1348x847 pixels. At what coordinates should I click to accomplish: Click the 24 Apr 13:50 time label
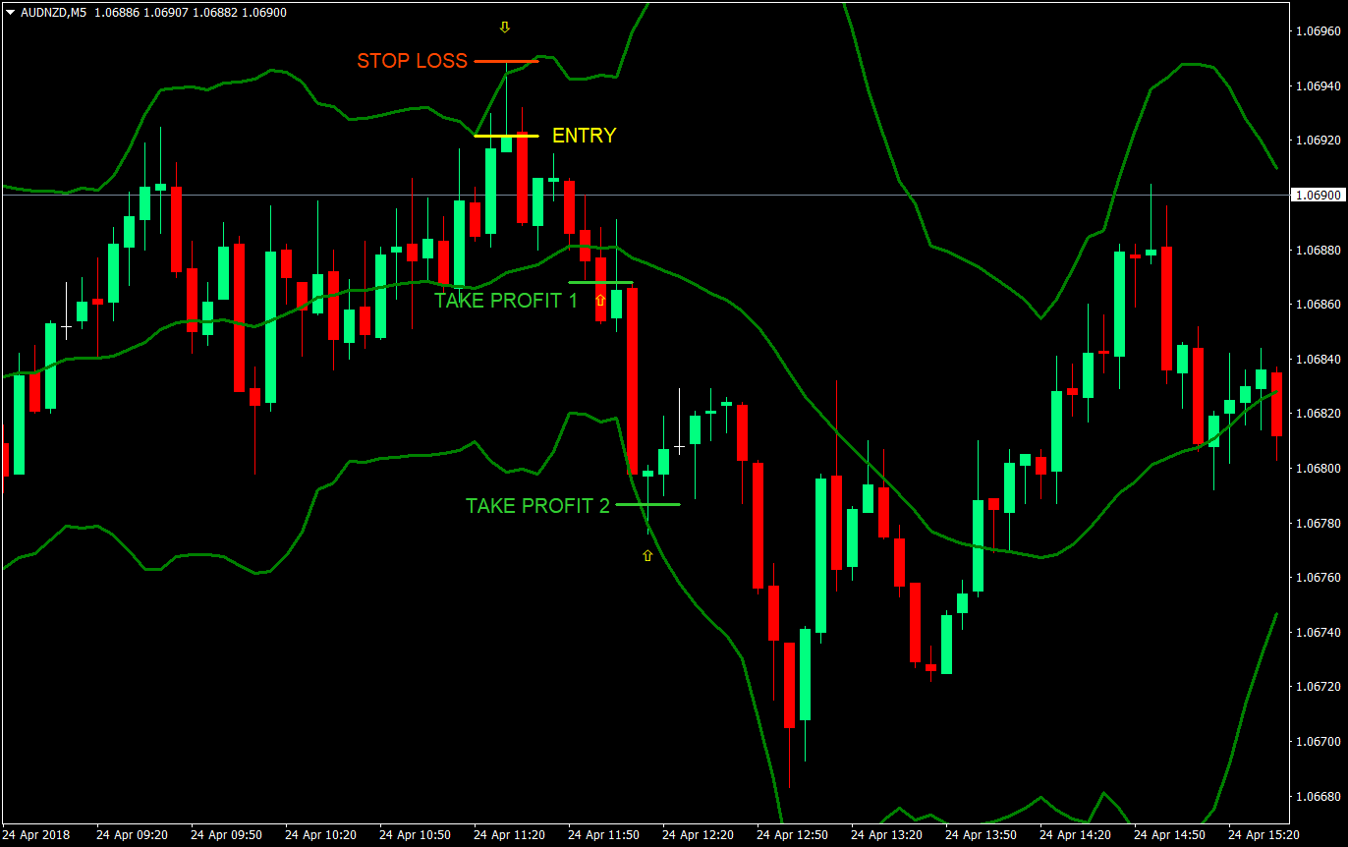(x=981, y=835)
